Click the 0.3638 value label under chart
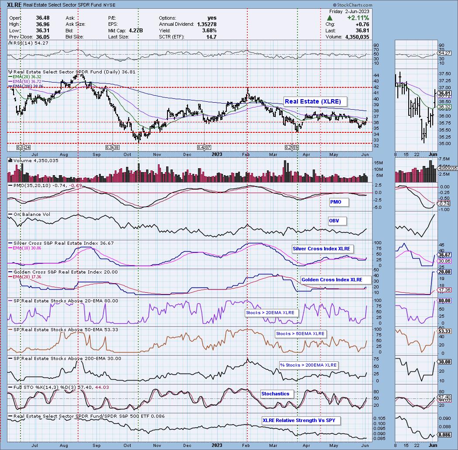458x450 pixels. [113, 148]
